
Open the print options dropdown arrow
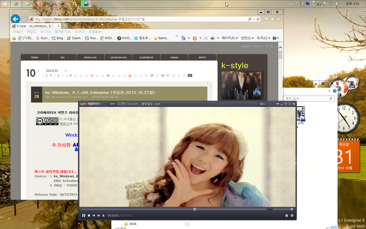point(218,38)
